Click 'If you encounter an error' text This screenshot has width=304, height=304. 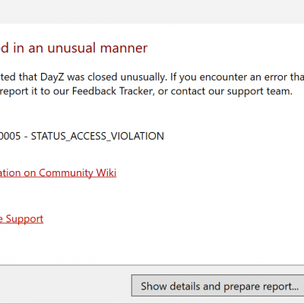coord(230,77)
